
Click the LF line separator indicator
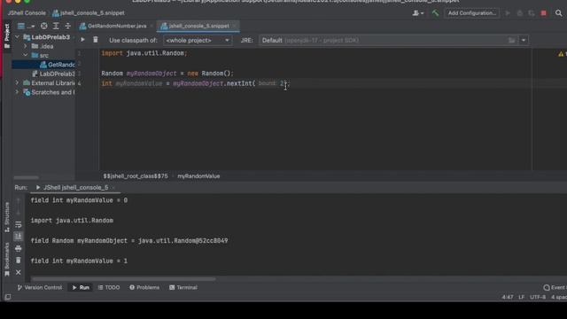[522, 297]
